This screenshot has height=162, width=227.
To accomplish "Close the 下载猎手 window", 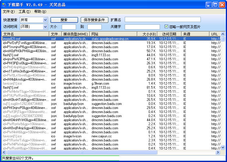I will (222, 5).
